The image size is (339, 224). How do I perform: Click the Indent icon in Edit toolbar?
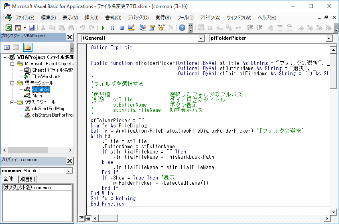point(250,28)
